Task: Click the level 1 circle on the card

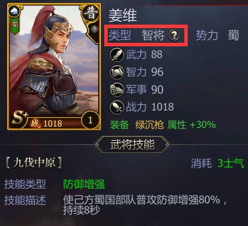Action: 90,120
